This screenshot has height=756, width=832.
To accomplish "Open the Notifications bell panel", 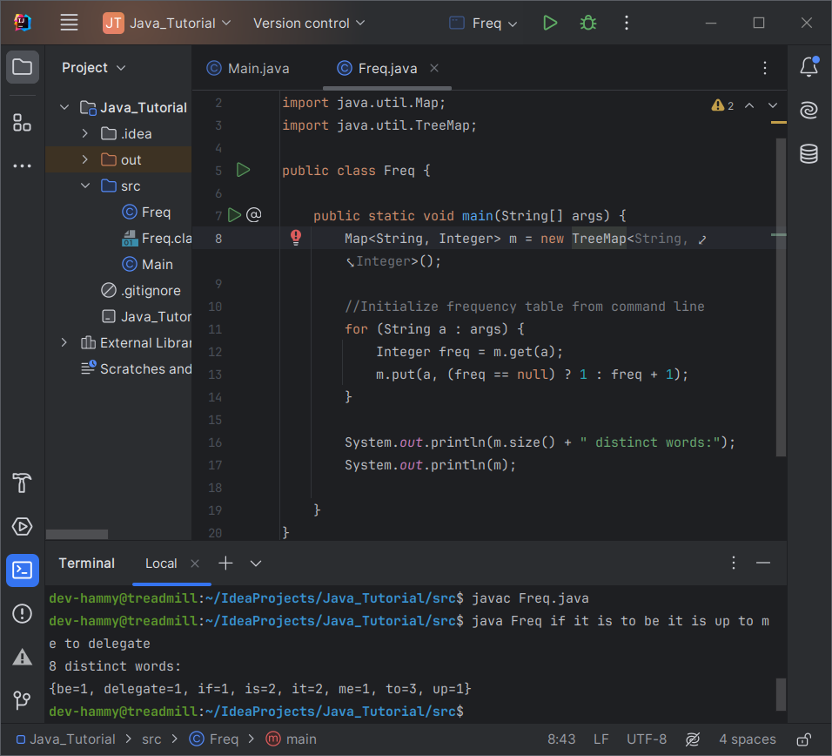I will click(x=809, y=67).
